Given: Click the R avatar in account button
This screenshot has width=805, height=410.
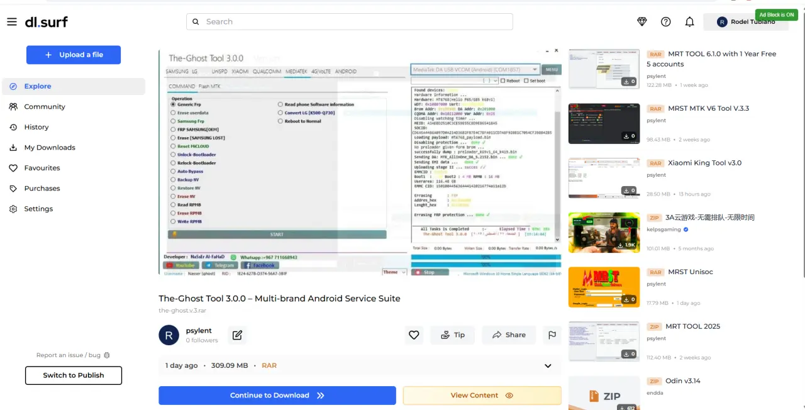Looking at the screenshot, I should pyautogui.click(x=721, y=22).
